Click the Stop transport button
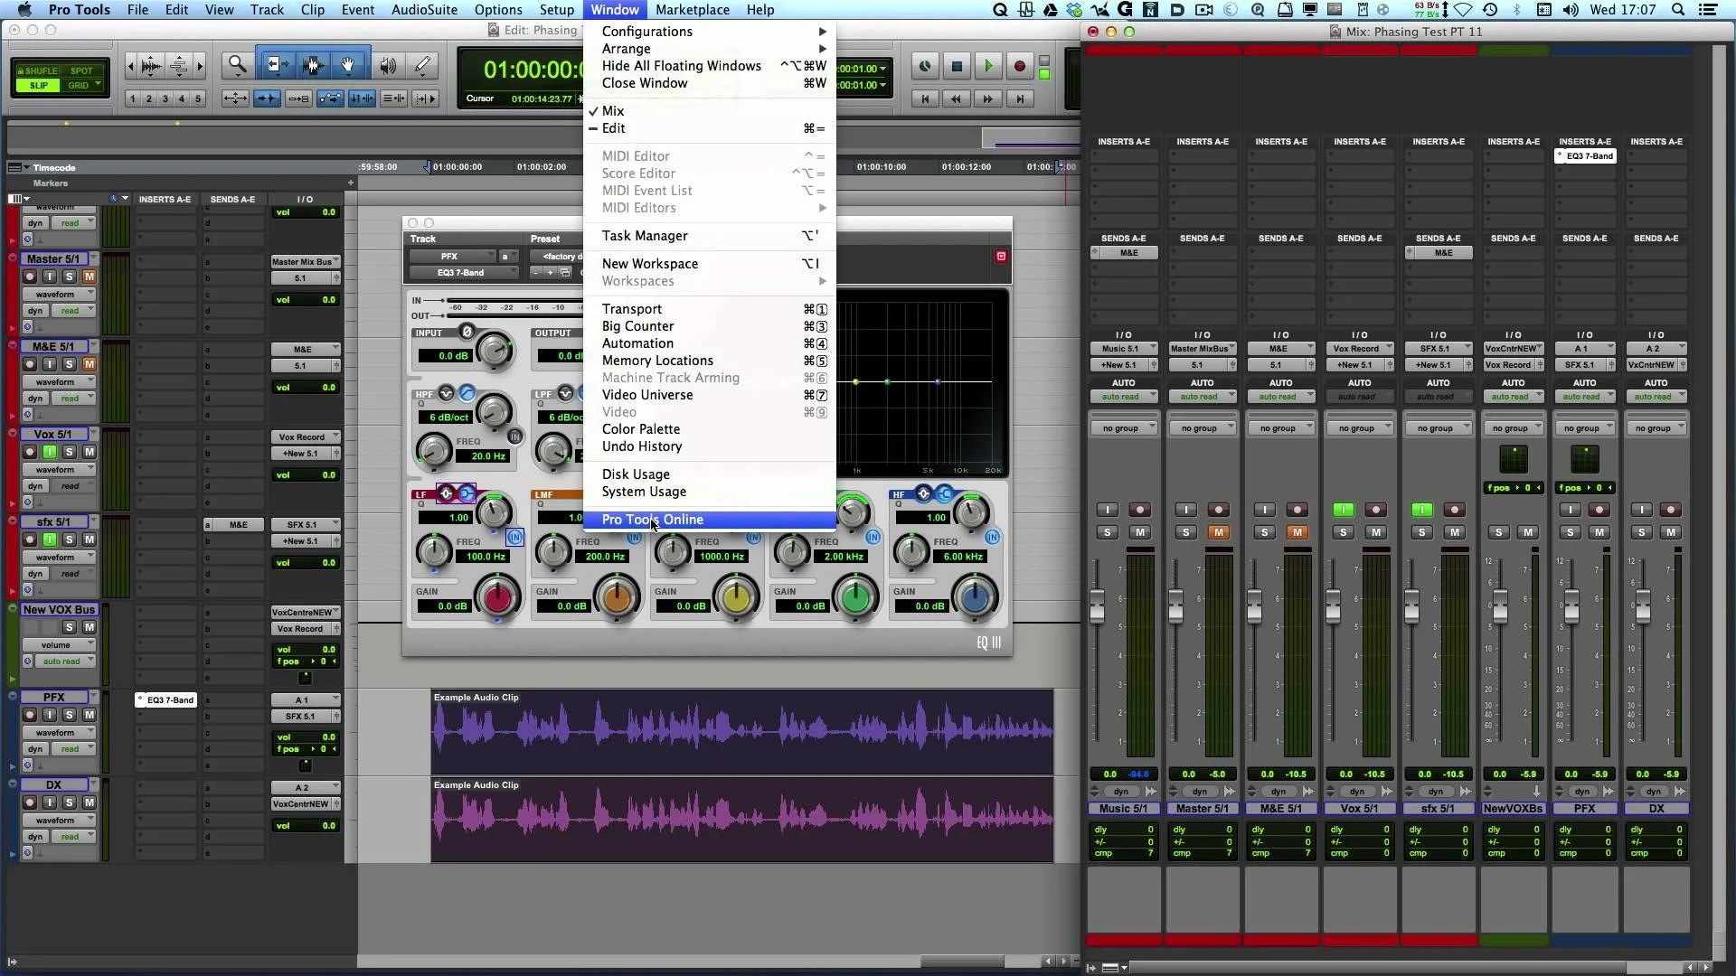 click(x=957, y=66)
